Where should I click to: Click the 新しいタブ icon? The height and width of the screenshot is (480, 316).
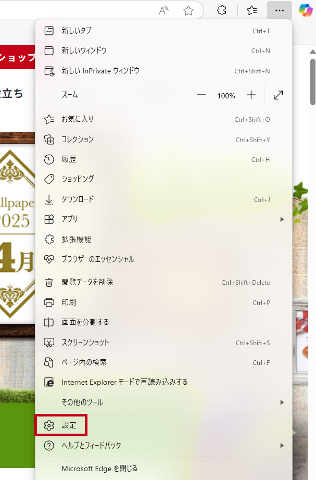49,31
